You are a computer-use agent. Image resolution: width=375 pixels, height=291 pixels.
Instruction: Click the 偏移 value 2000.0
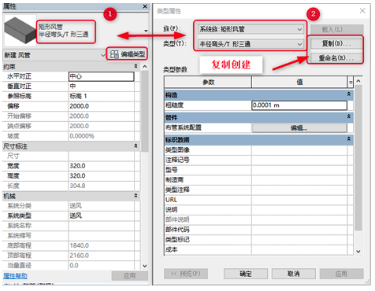(x=101, y=106)
